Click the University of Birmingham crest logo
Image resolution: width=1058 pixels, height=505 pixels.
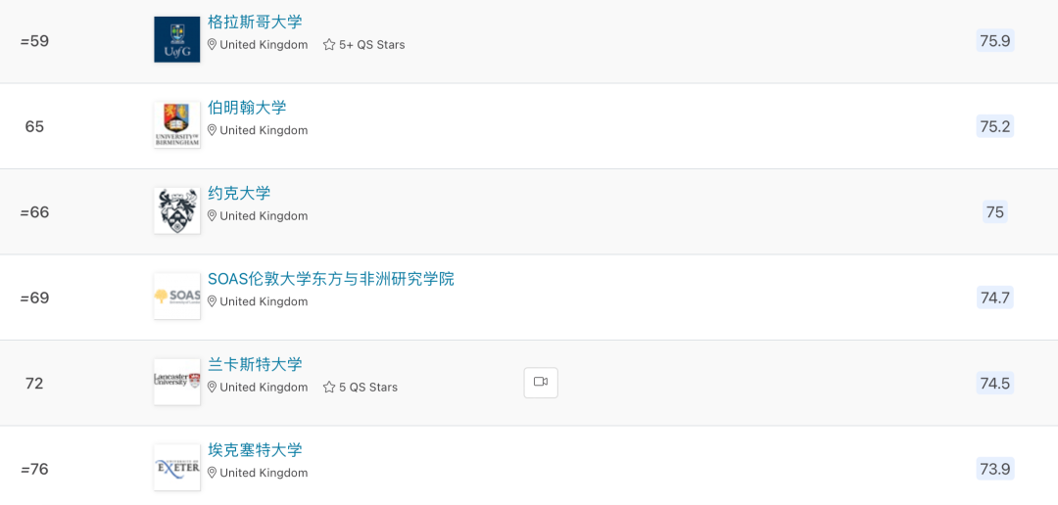pyautogui.click(x=176, y=125)
